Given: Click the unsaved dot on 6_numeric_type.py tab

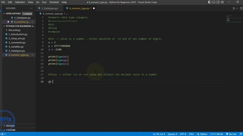Looking at the screenshot, I should click(x=94, y=8).
